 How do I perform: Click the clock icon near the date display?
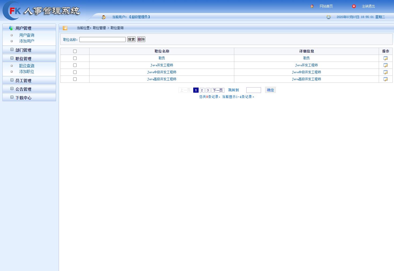coord(329,17)
